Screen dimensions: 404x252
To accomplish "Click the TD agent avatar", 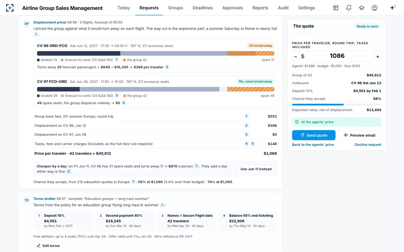I will click(x=27, y=200).
